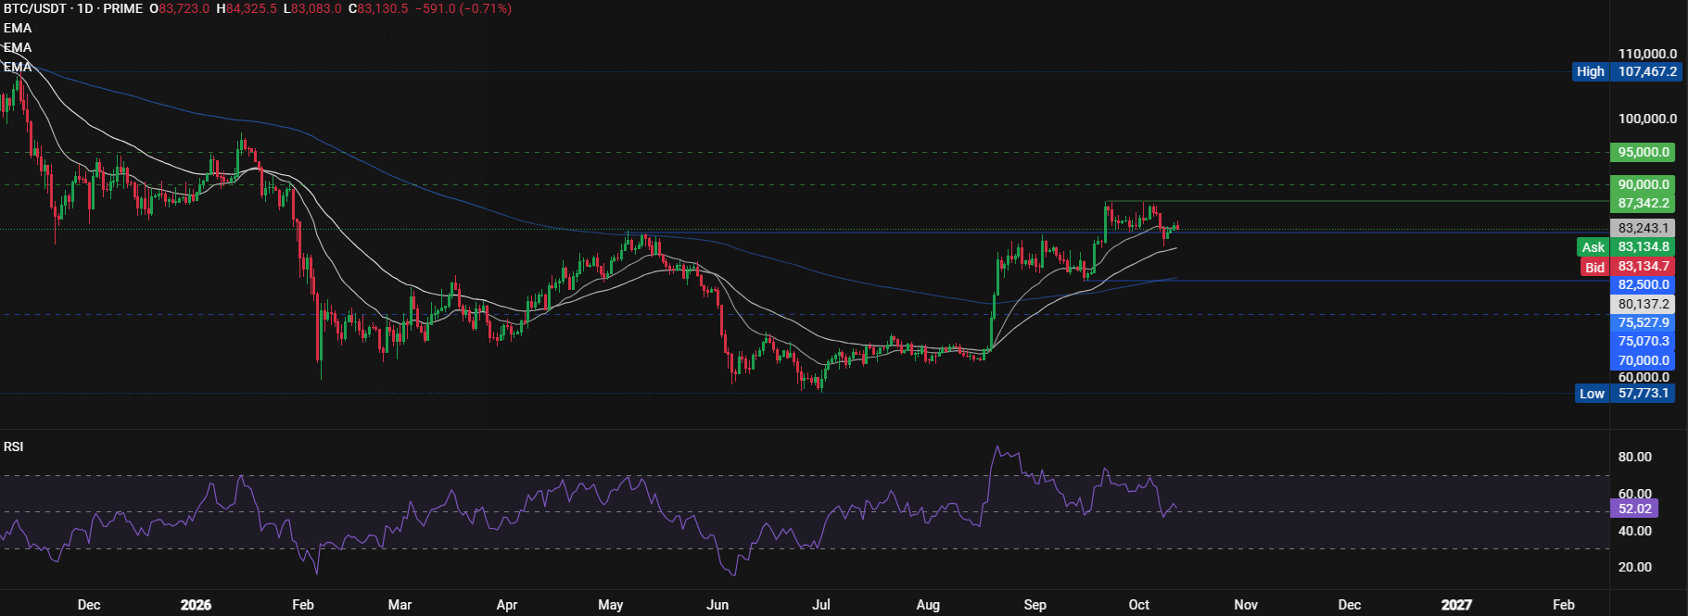Click the 2027 label on the time axis

pos(1456,605)
